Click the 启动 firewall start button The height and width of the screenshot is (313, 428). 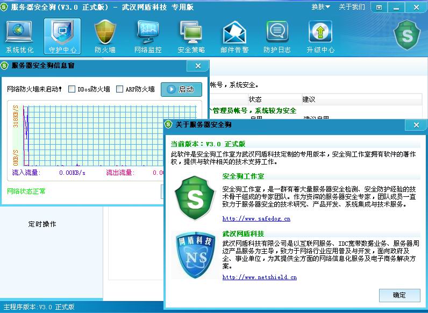[x=181, y=89]
